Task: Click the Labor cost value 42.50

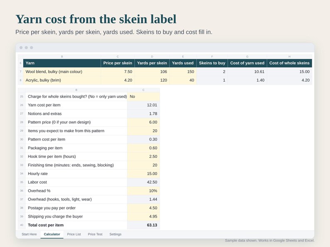Action: [143, 182]
